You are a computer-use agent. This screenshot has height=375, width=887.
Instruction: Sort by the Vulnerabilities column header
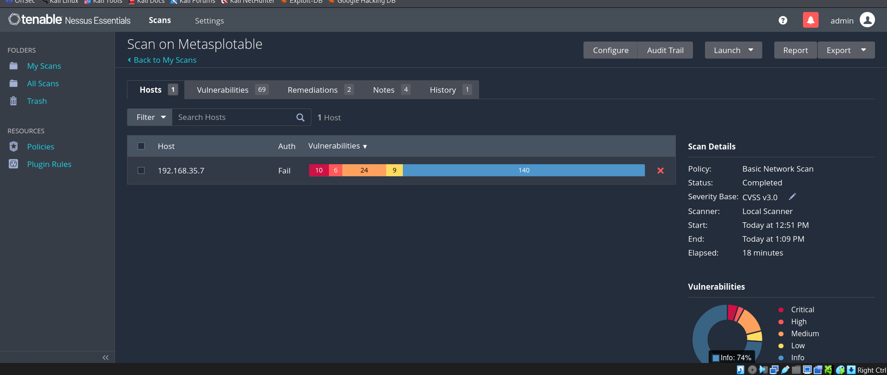point(337,146)
